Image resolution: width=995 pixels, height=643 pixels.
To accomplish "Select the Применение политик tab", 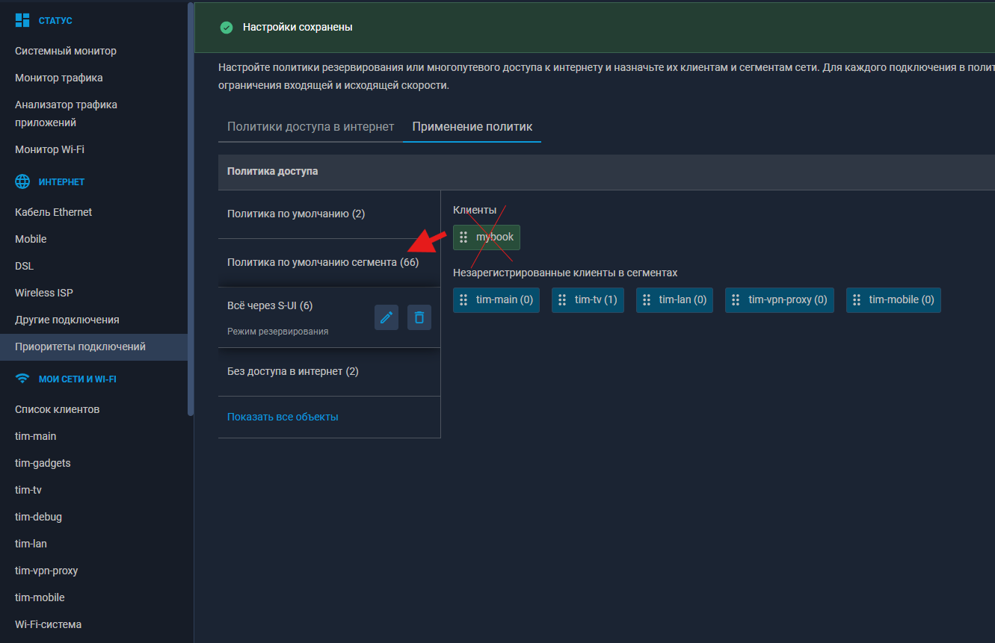I will coord(472,127).
